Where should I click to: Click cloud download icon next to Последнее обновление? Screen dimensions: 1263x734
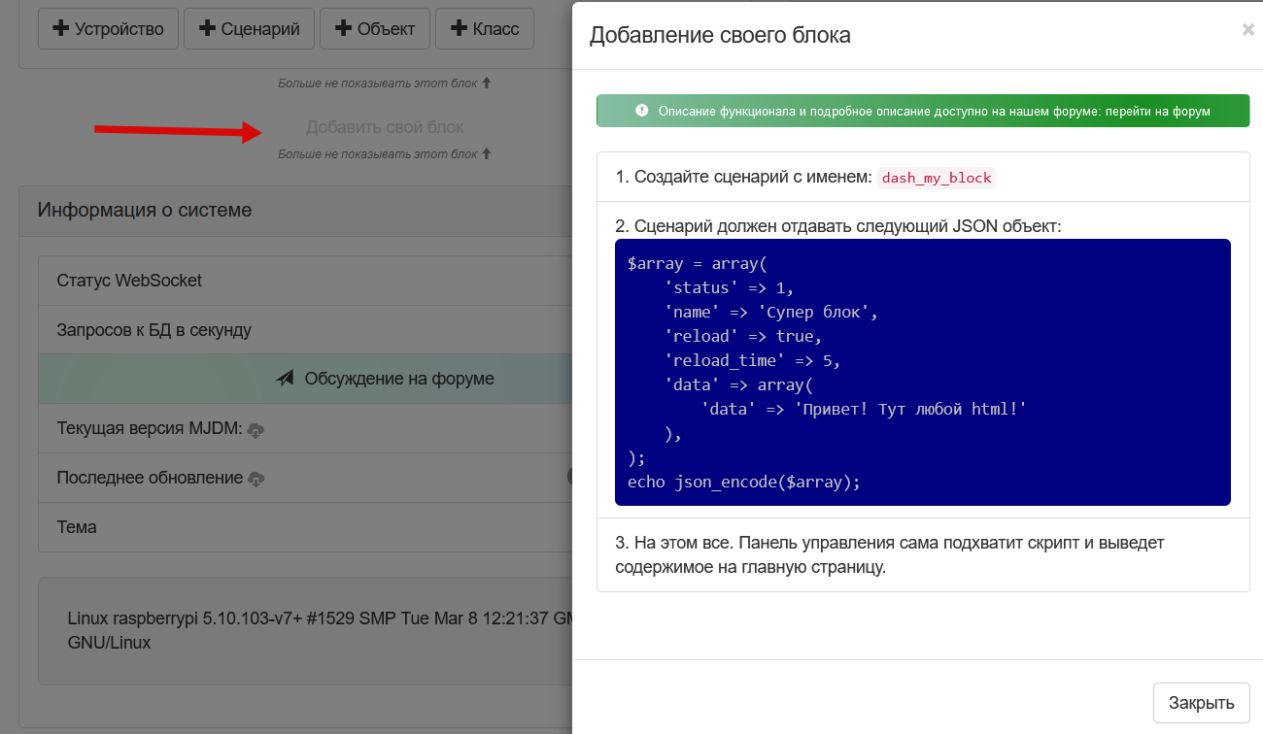[x=256, y=480]
